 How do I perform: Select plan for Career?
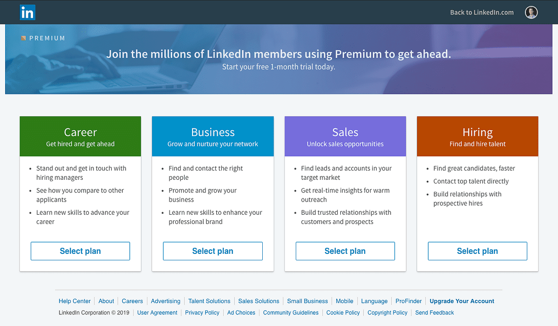(x=80, y=251)
